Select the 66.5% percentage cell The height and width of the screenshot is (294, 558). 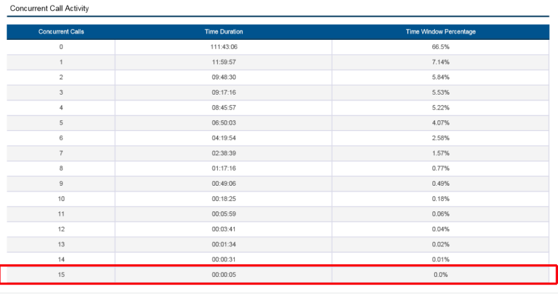[441, 47]
